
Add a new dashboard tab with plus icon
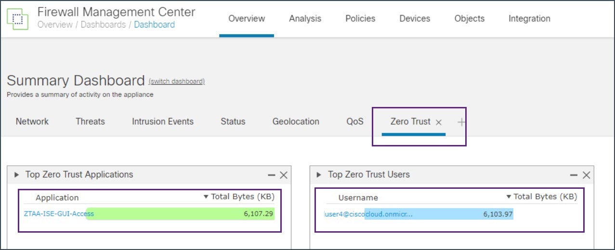(461, 122)
